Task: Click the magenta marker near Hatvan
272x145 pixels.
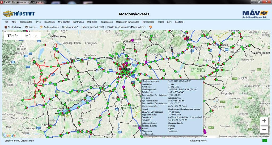Action: (146, 62)
